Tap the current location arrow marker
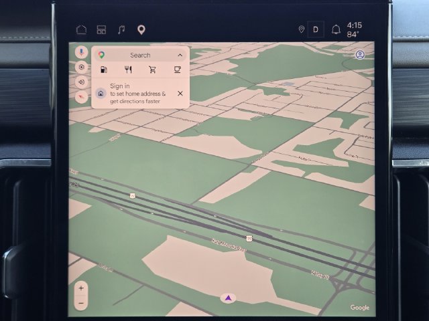The width and height of the screenshot is (429, 321). 228,298
